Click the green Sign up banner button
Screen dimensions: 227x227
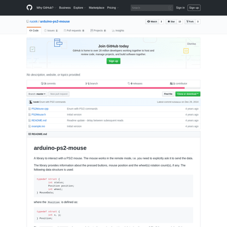tap(113, 61)
